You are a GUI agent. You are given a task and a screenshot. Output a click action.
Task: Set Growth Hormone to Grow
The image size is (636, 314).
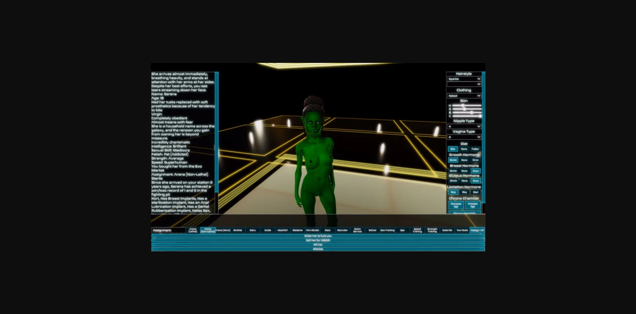point(475,160)
